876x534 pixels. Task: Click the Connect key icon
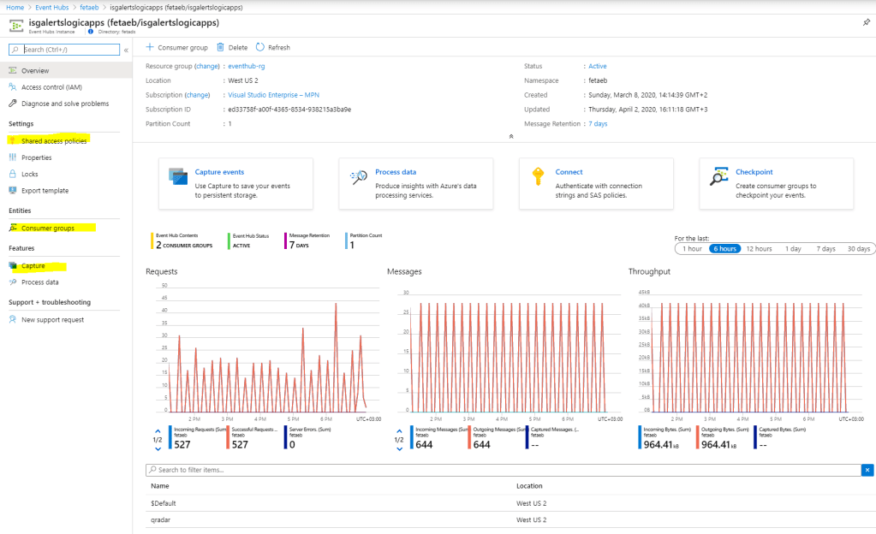tap(538, 177)
